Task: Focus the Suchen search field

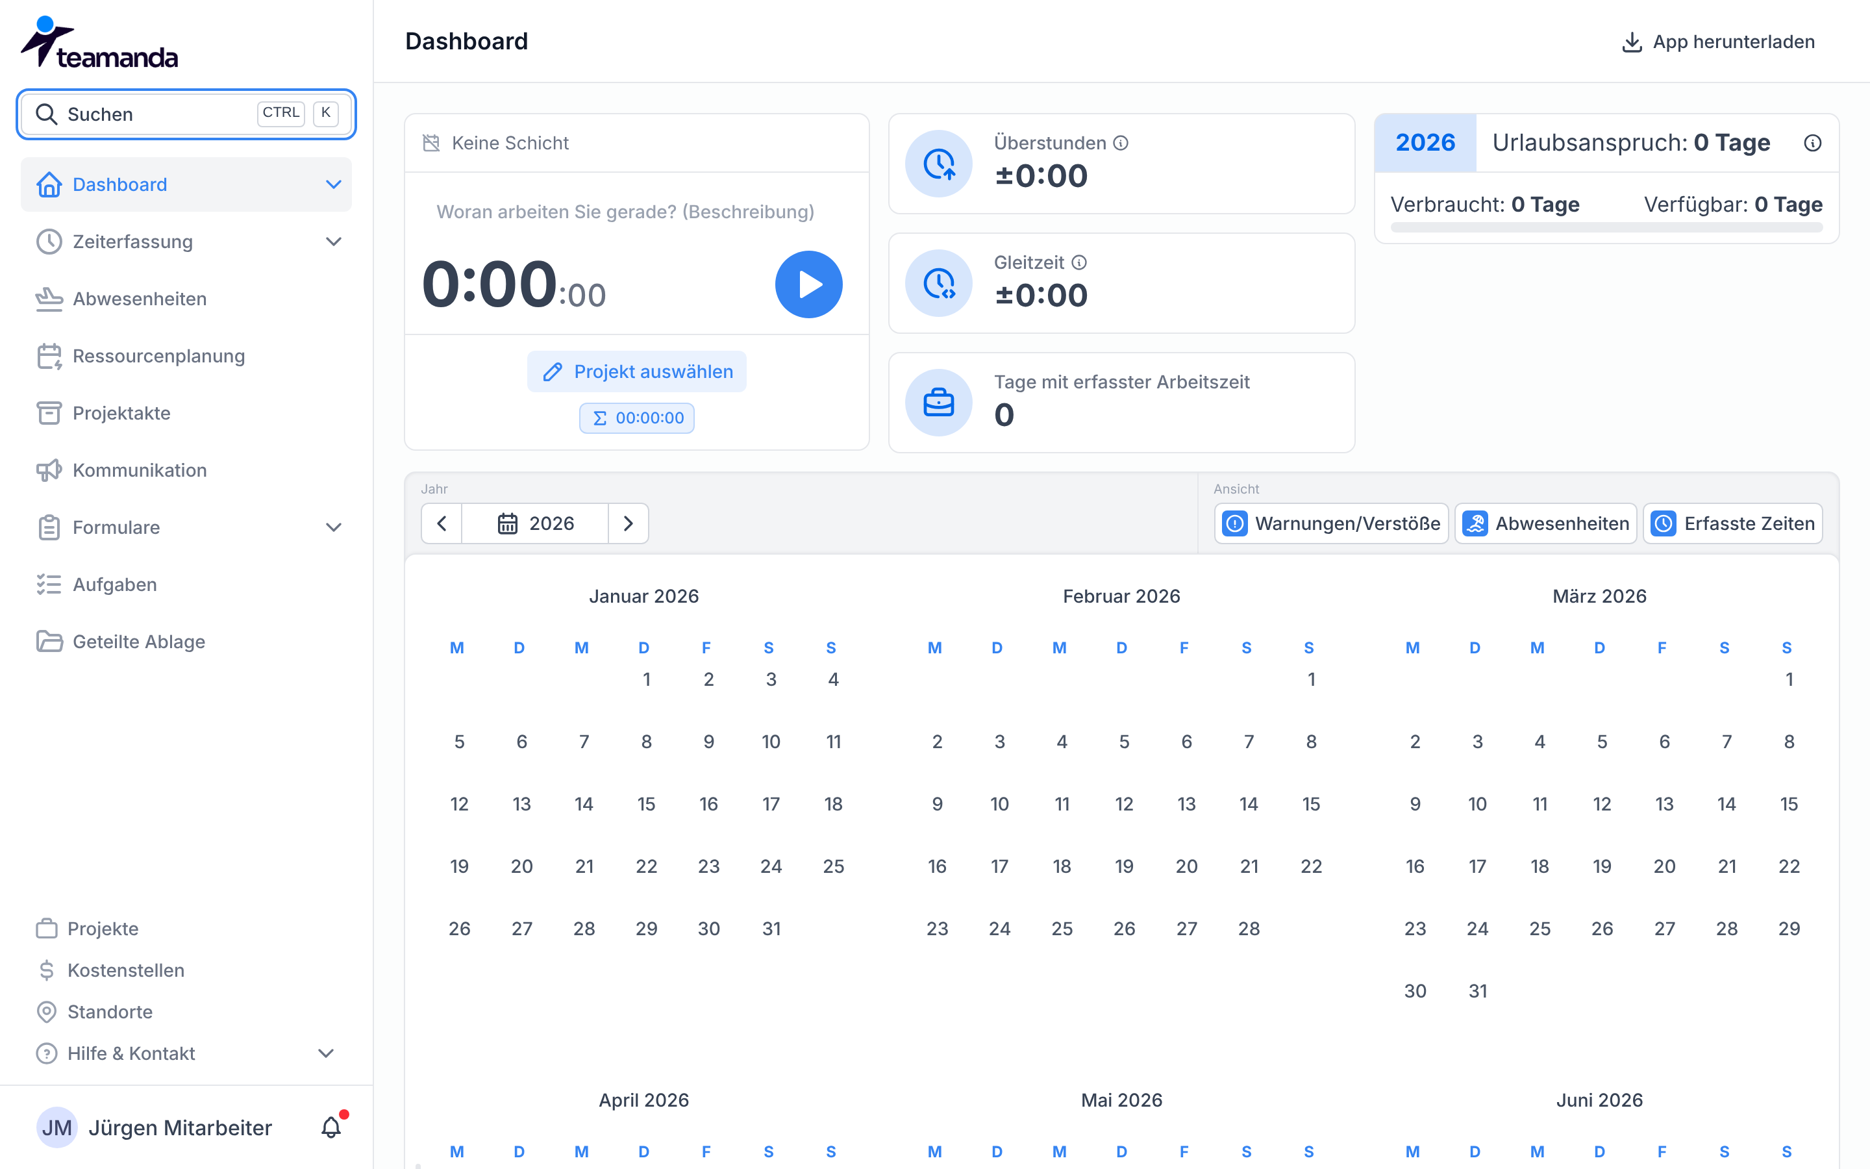Action: [186, 114]
